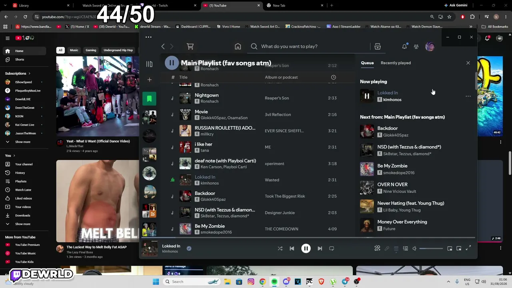Open the Spotify profile avatar menu
Screen dimensions: 512x288
tap(430, 46)
